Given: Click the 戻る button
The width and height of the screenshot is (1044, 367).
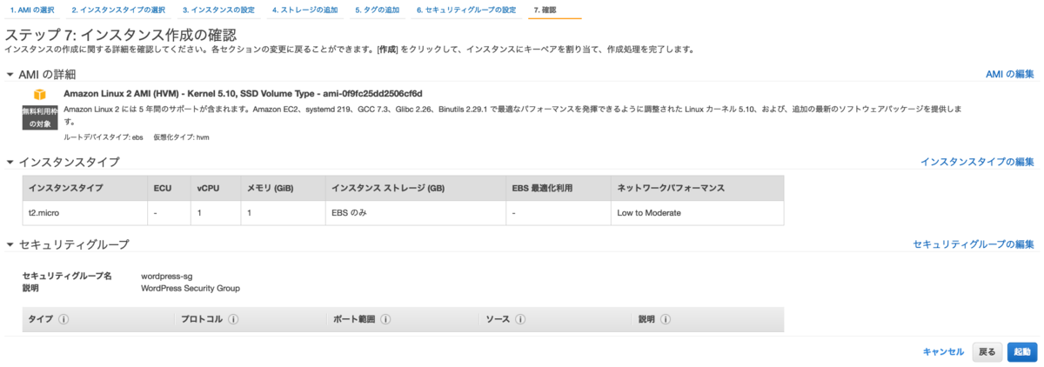Looking at the screenshot, I should (x=987, y=351).
